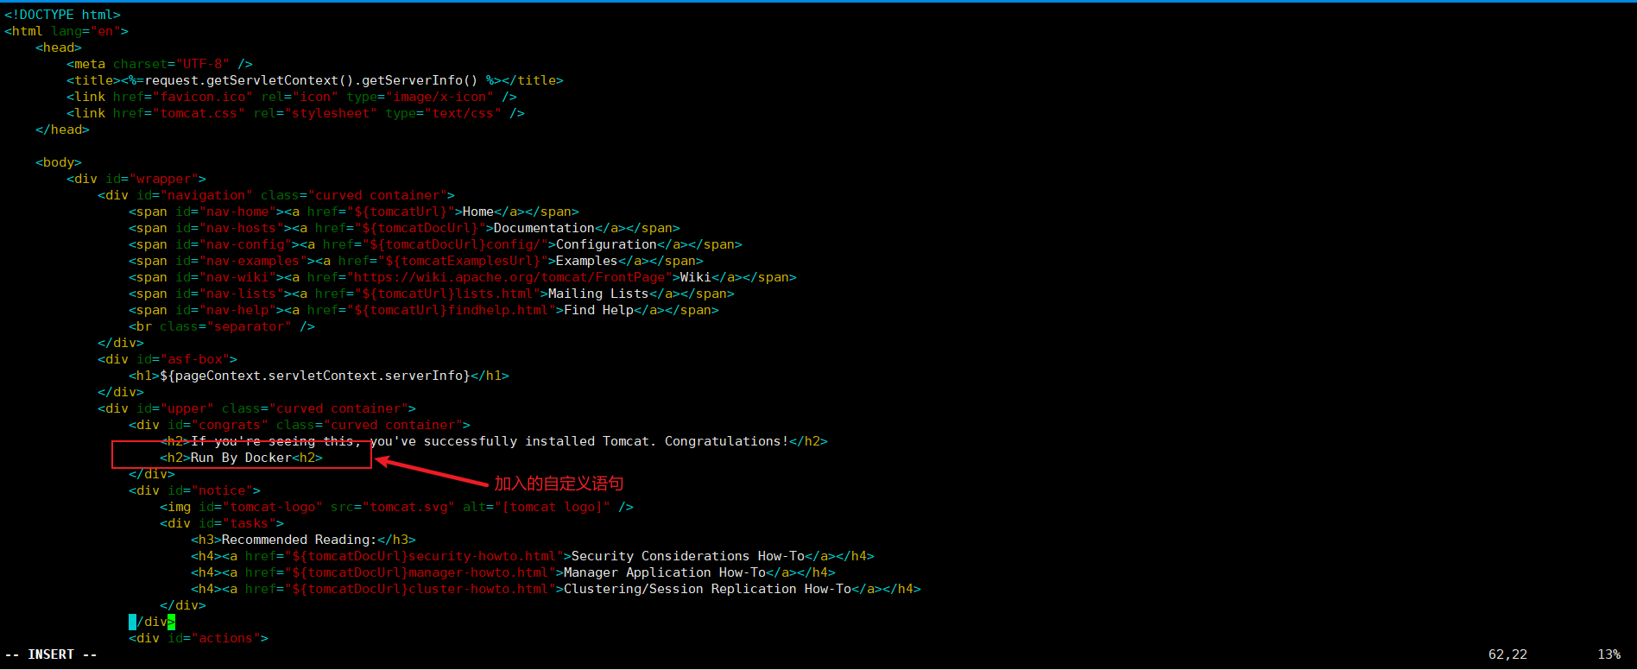
Task: Click Security Considerations How-To text
Action: [688, 556]
